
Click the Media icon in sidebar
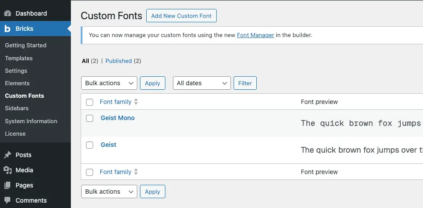(x=8, y=170)
